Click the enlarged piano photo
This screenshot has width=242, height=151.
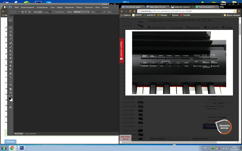tap(179, 63)
